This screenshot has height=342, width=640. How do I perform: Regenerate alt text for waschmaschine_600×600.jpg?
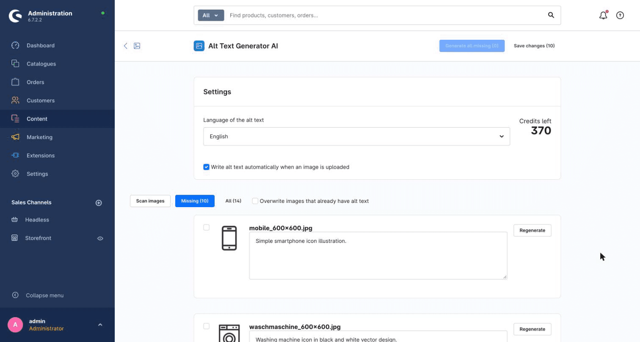point(532,329)
